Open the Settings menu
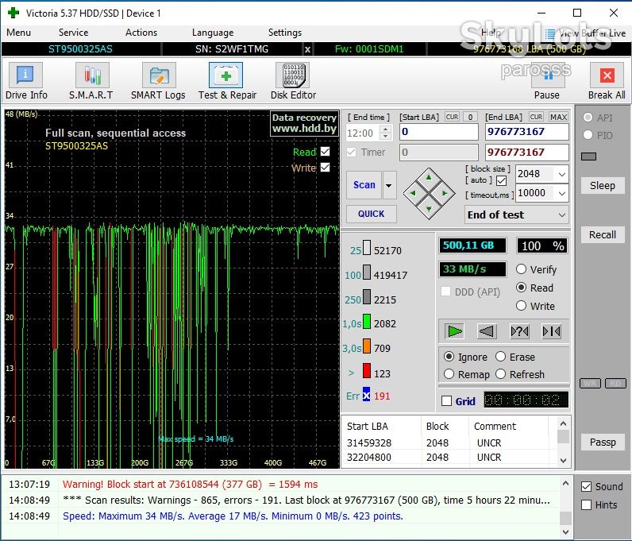 coord(285,33)
